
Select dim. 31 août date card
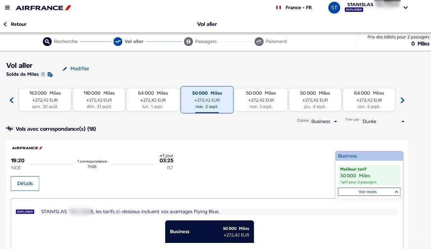[x=99, y=100]
